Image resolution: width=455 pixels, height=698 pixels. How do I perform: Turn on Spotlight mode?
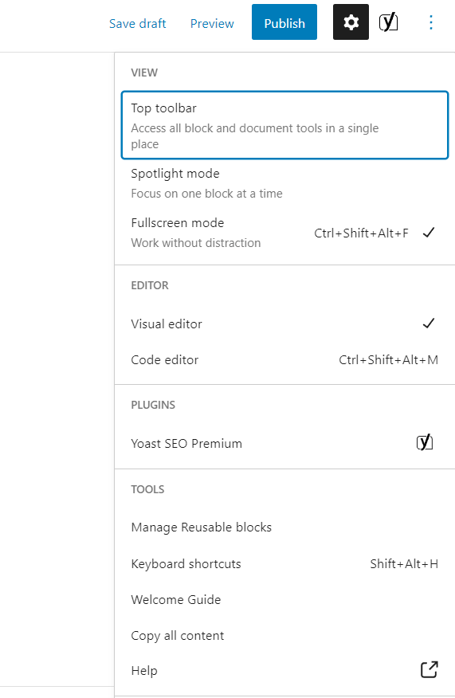tap(285, 183)
